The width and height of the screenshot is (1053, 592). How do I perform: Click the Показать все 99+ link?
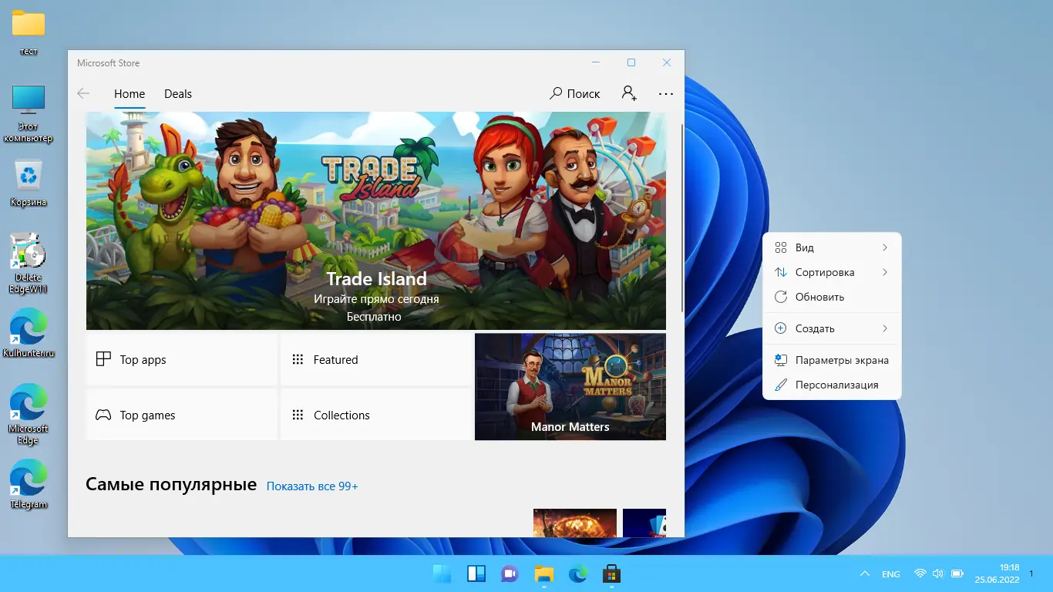pyautogui.click(x=311, y=486)
